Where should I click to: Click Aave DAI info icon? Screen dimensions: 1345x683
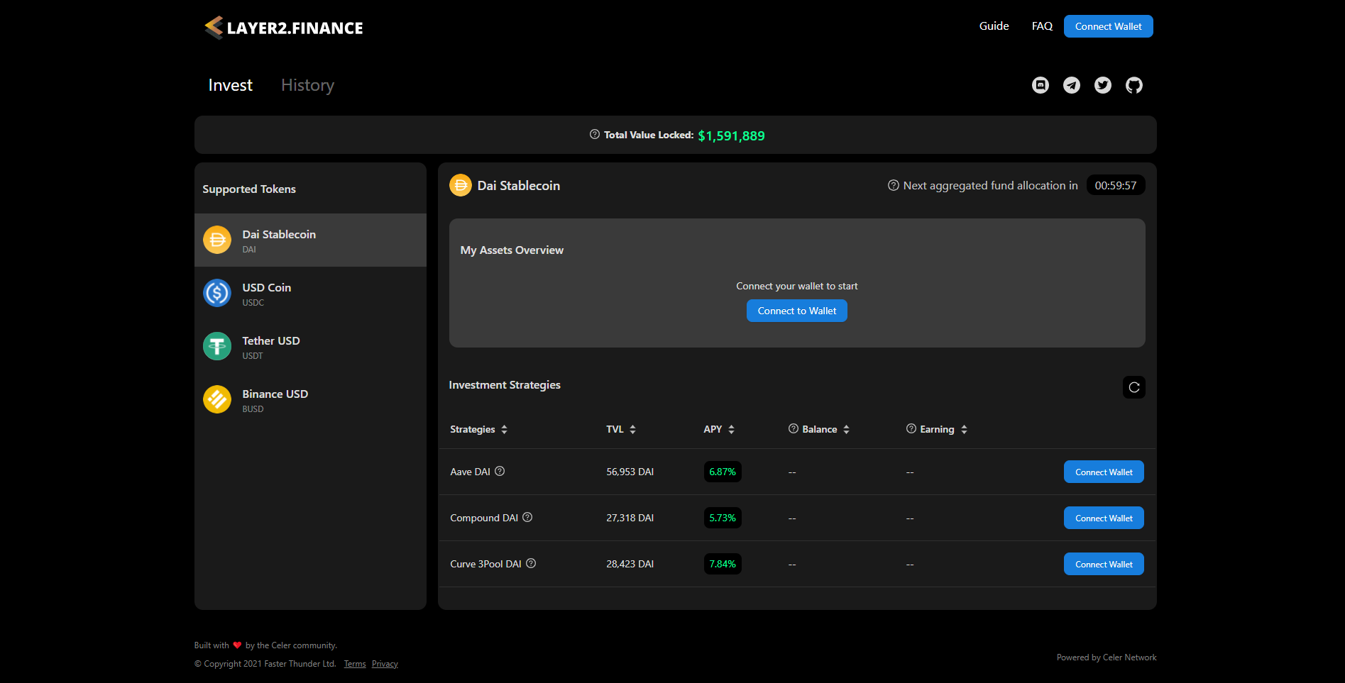click(x=500, y=471)
